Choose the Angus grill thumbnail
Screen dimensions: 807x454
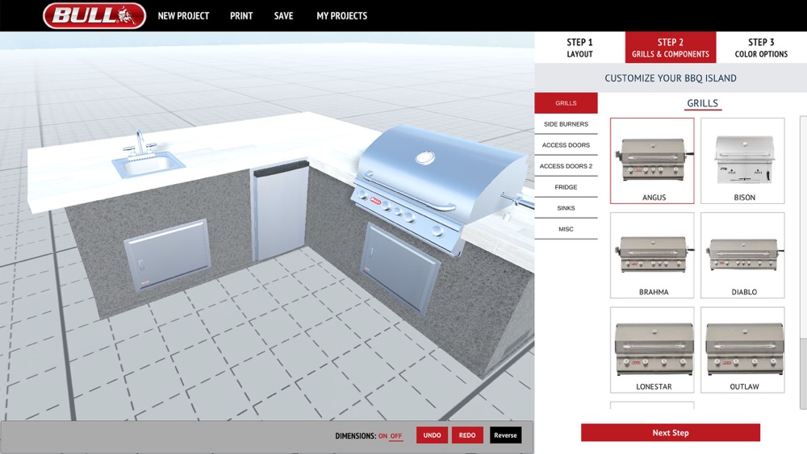652,160
